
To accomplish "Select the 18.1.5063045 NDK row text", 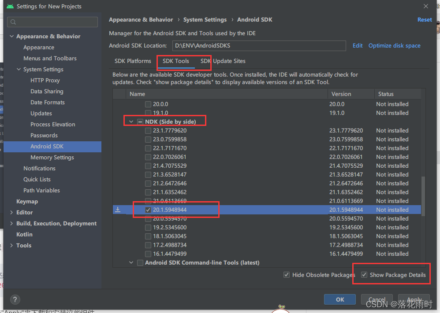I will (170, 236).
